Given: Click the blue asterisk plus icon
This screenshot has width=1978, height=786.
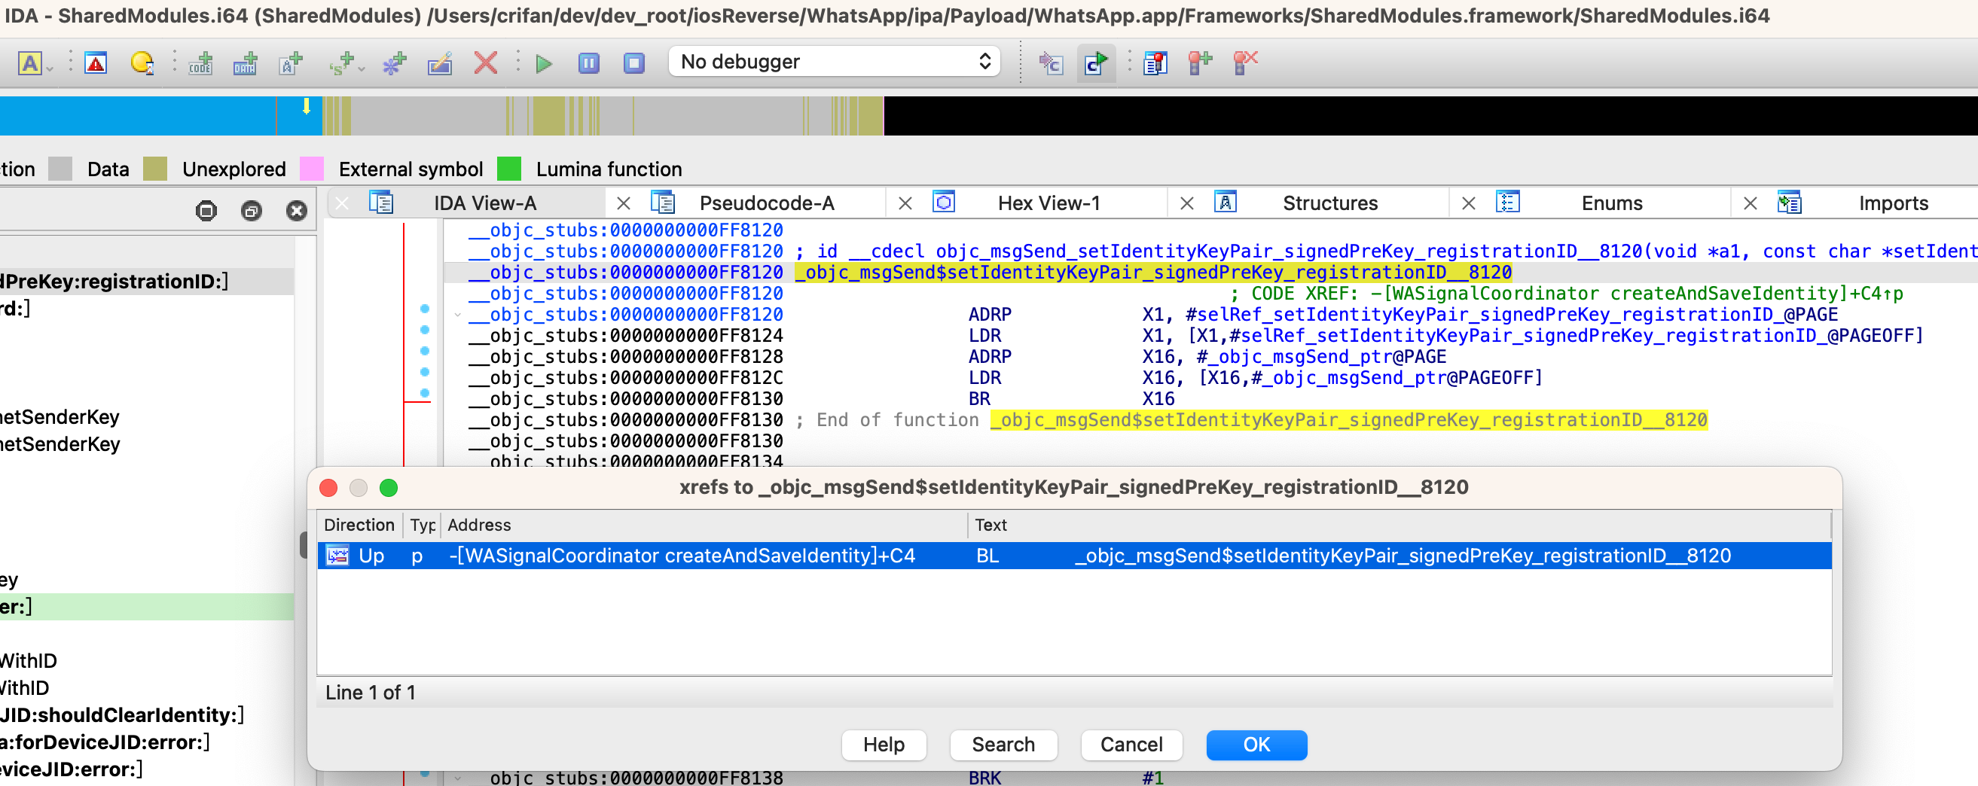Looking at the screenshot, I should (x=395, y=62).
